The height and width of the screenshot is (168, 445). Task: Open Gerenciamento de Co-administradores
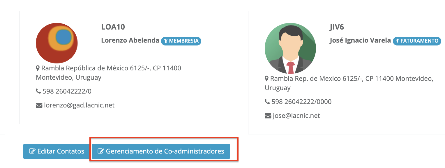(161, 151)
